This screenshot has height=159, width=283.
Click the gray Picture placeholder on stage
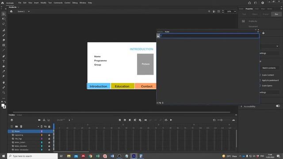[x=145, y=64]
